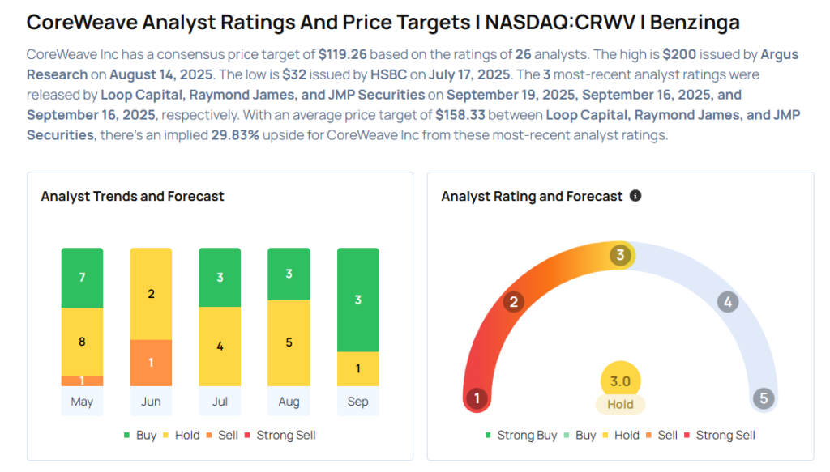This screenshot has width=830, height=472.
Task: Select gauge marker number 3
Action: click(x=620, y=256)
